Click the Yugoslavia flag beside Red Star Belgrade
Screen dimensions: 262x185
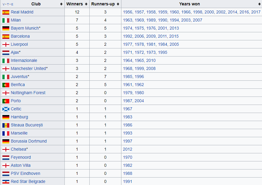[x=6, y=182]
